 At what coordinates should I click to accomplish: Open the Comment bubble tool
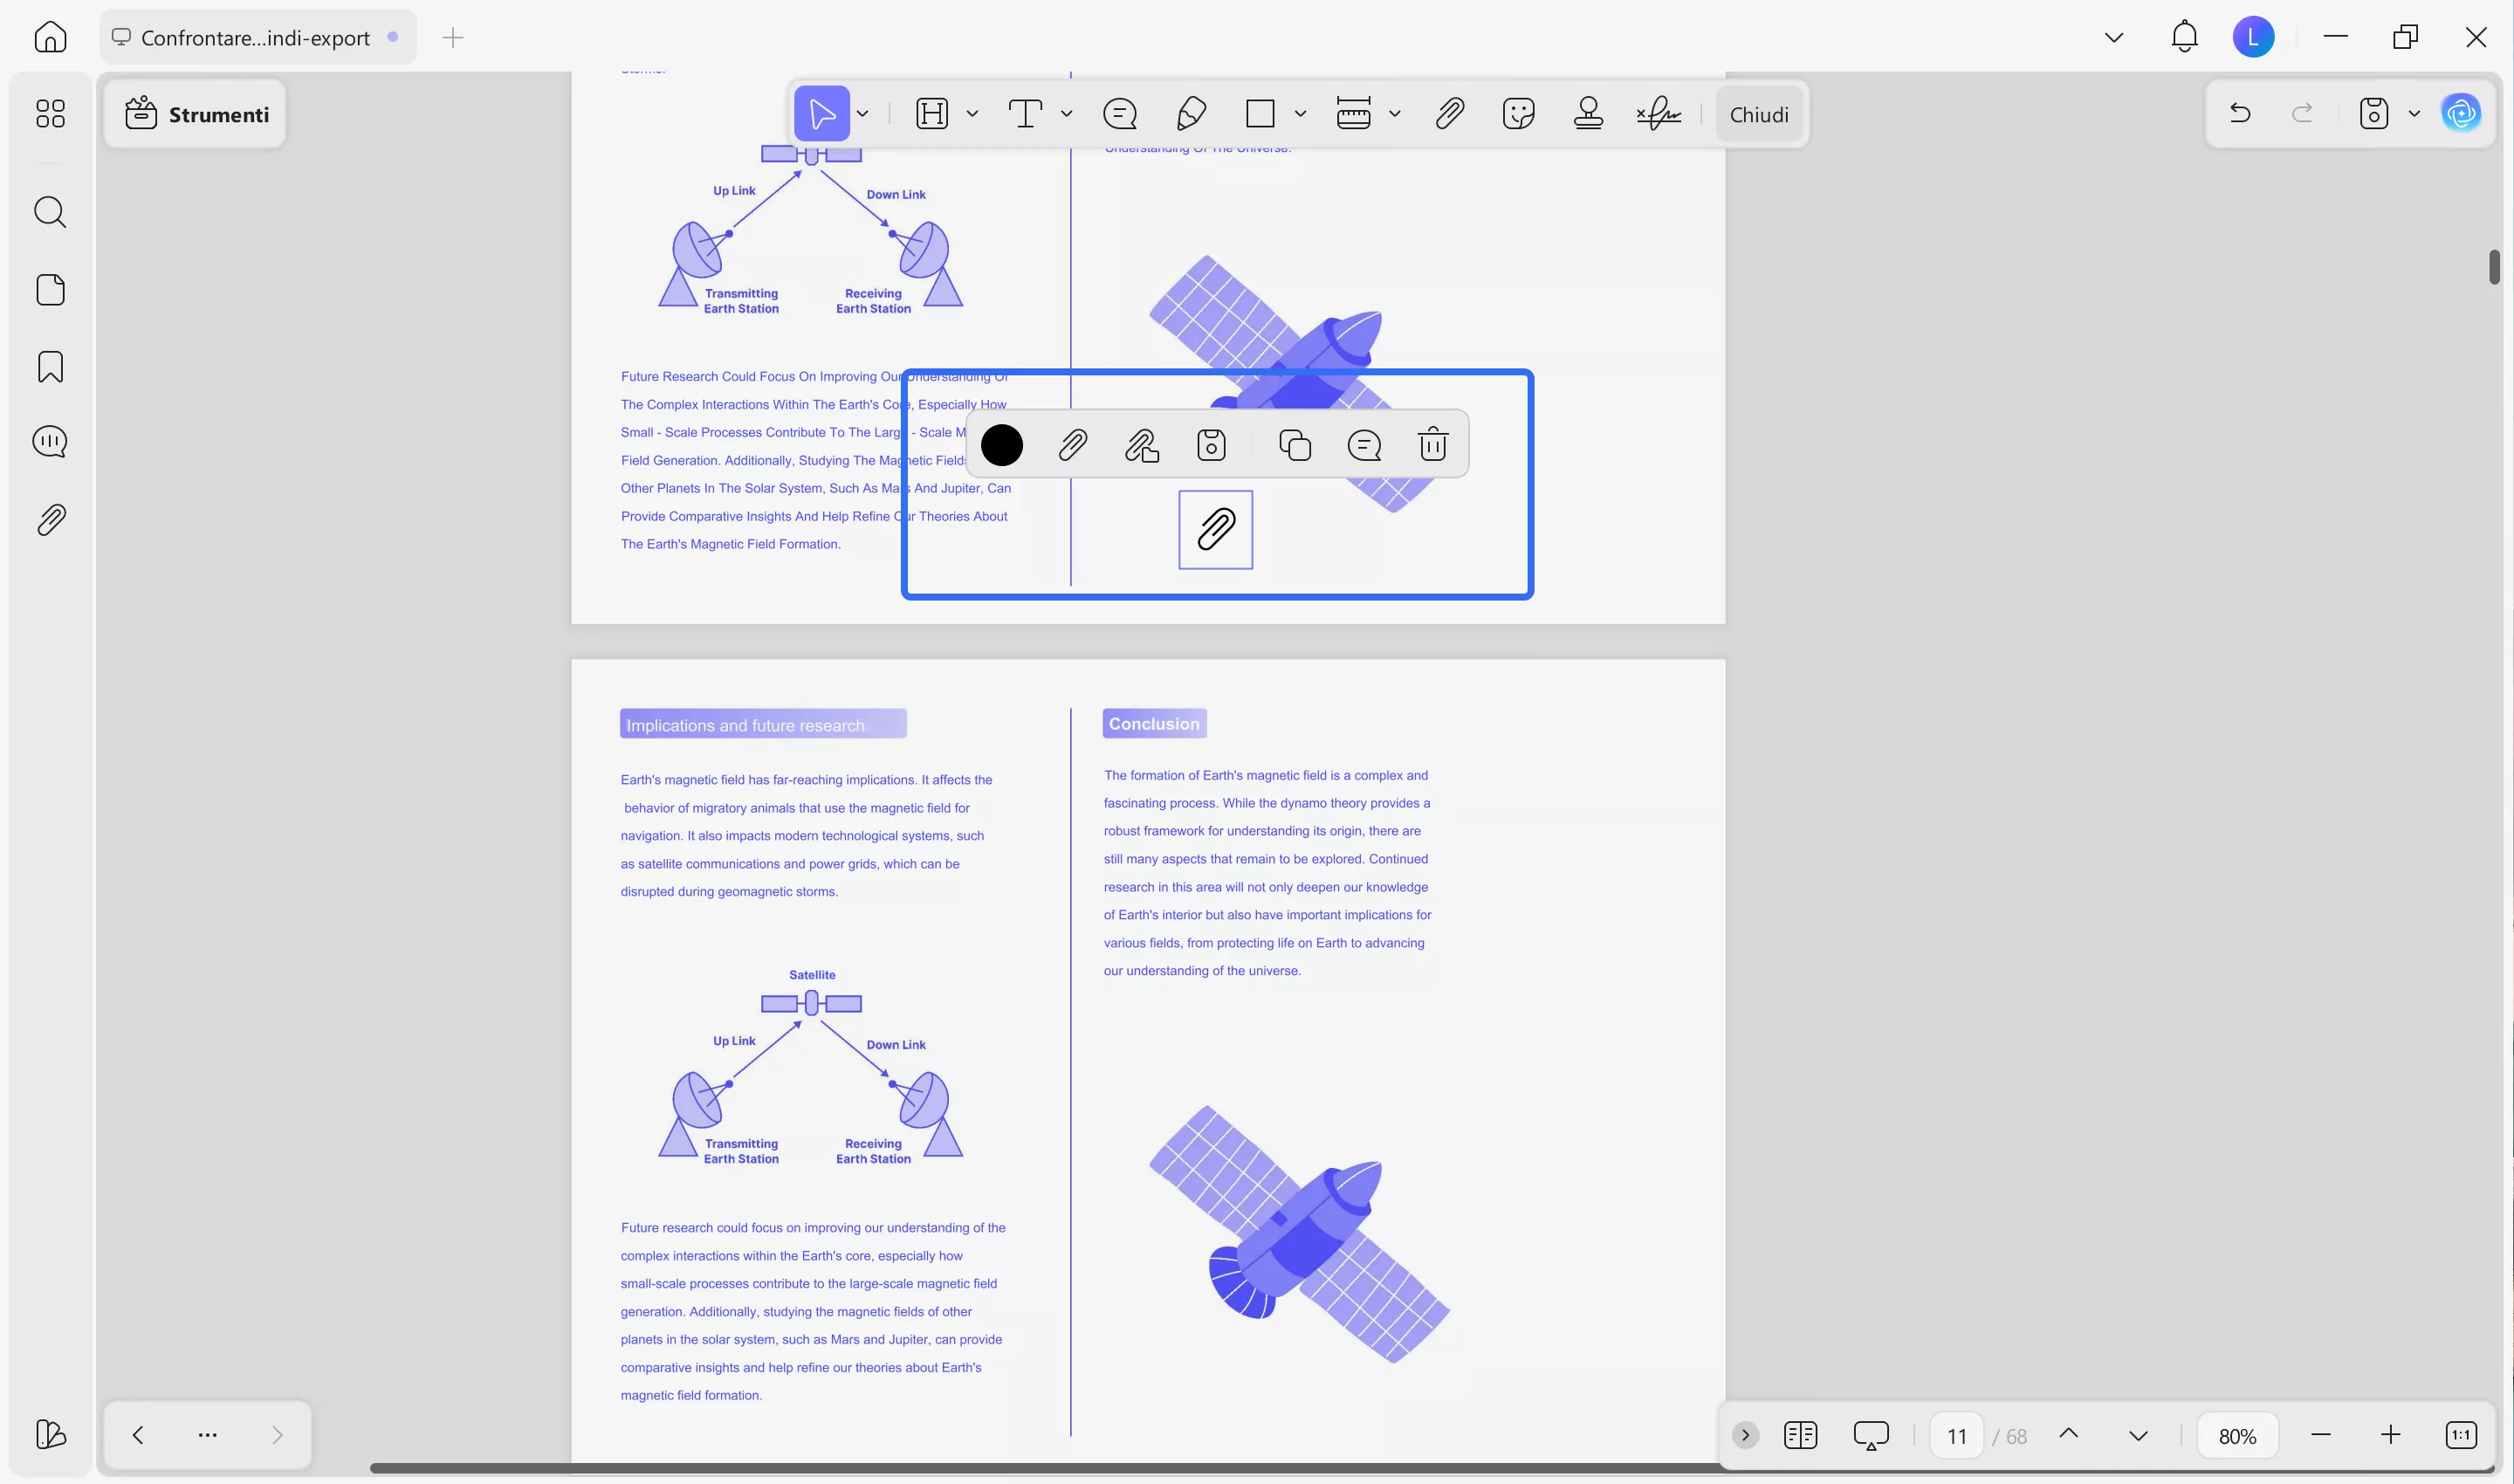pos(1120,113)
